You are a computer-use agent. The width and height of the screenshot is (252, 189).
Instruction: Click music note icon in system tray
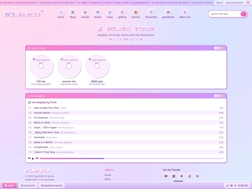point(227,186)
